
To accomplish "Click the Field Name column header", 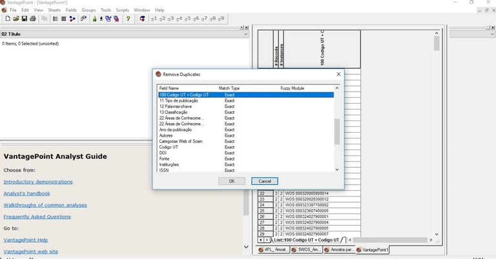I will coord(183,88).
